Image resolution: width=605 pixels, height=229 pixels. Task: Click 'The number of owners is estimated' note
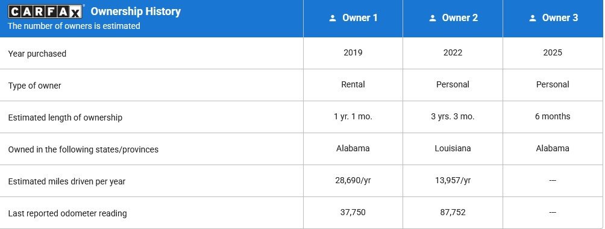(74, 27)
